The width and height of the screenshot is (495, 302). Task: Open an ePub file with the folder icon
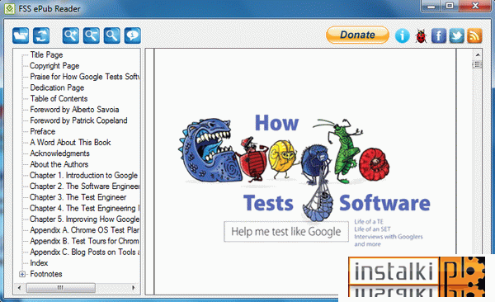click(21, 35)
